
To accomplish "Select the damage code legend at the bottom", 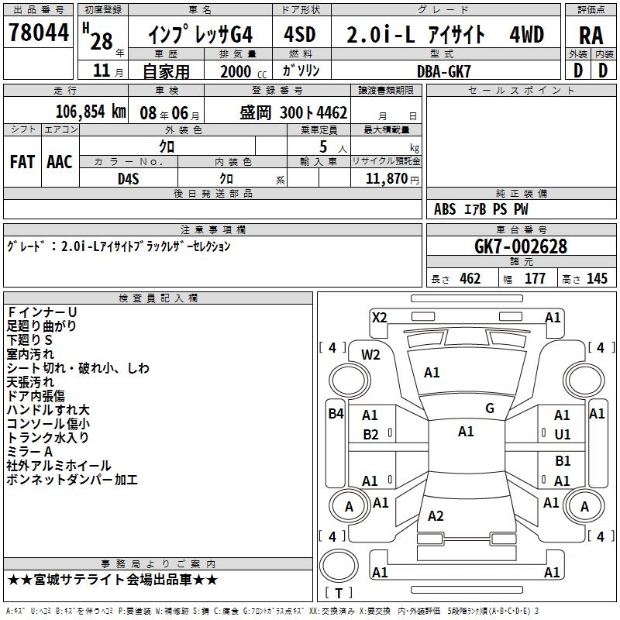I will click(x=273, y=611).
